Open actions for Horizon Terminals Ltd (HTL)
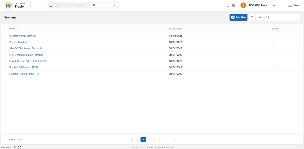Viewport: 304px width, 149px height. pos(275,74)
